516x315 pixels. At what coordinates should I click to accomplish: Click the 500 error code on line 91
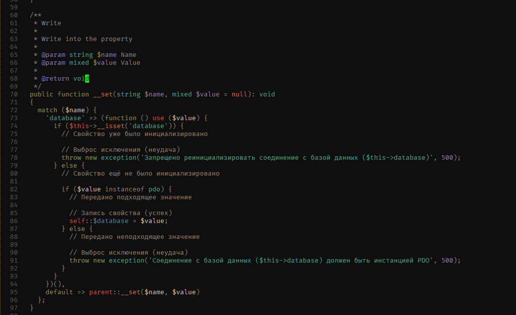coord(447,261)
